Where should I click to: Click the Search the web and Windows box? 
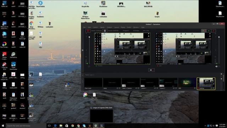[x=26, y=126]
